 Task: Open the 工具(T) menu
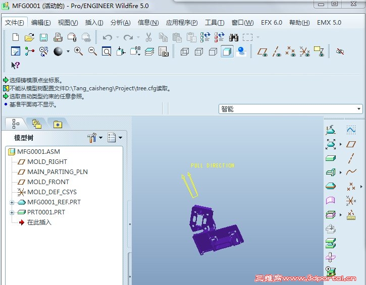(215, 23)
